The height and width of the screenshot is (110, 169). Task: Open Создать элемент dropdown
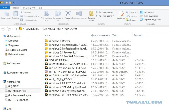pyautogui.click(x=105, y=12)
